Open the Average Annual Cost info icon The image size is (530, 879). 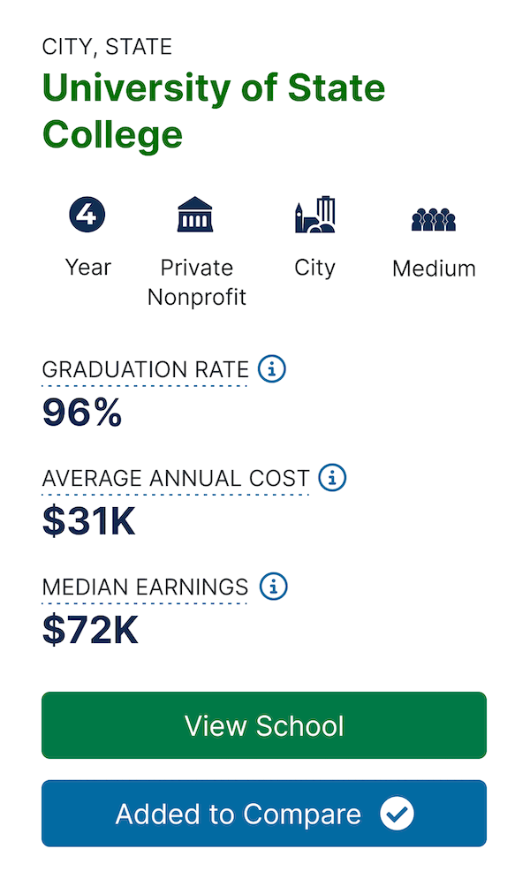[332, 478]
